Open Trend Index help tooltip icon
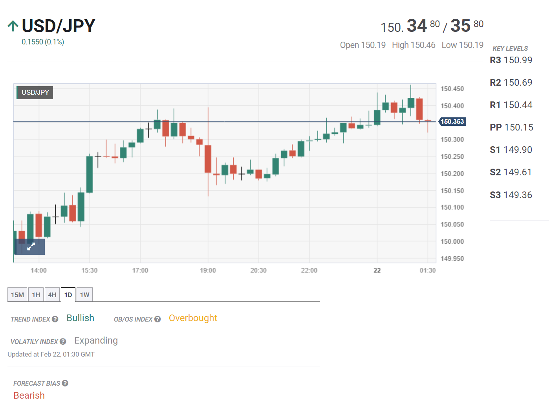553x412 pixels. click(55, 319)
